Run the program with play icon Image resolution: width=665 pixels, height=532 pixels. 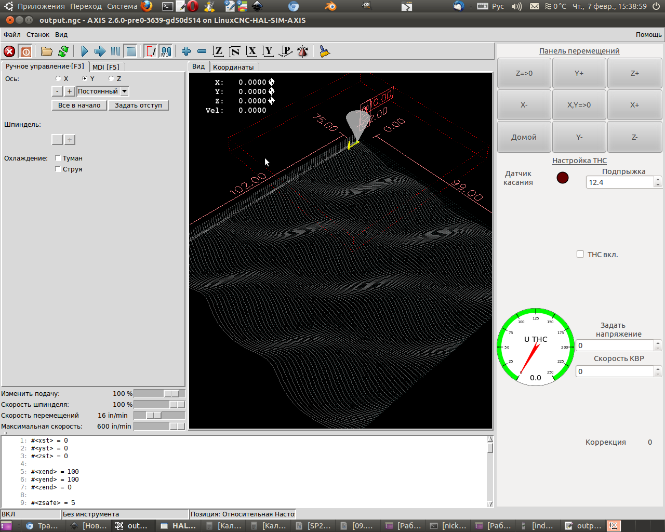[x=84, y=51]
